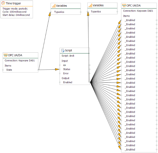158x153 pixels.
Task: Click the 'Script: Andi' label
Action: (x=68, y=55)
